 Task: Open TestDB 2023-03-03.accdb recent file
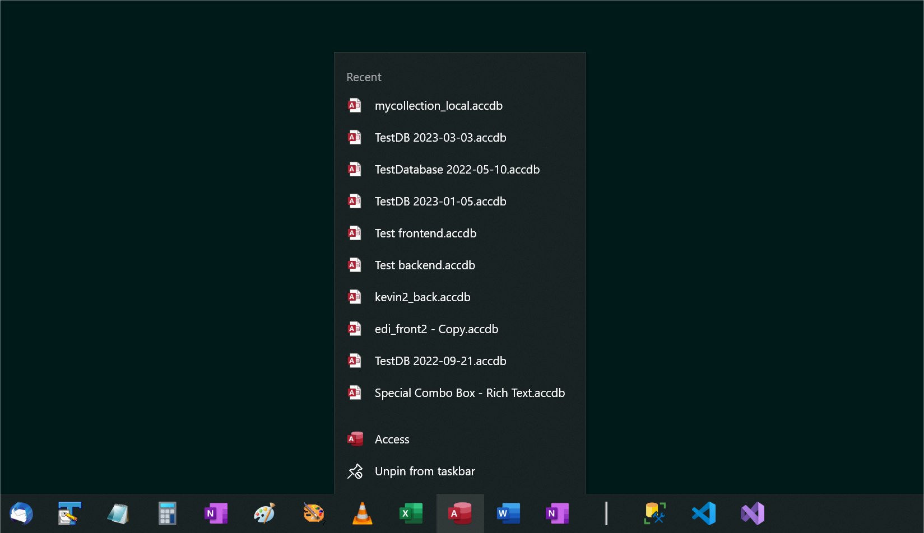tap(440, 138)
